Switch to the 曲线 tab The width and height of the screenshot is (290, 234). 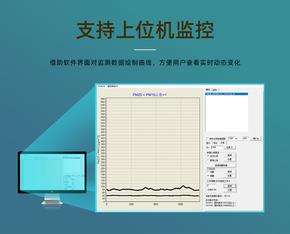point(208,89)
